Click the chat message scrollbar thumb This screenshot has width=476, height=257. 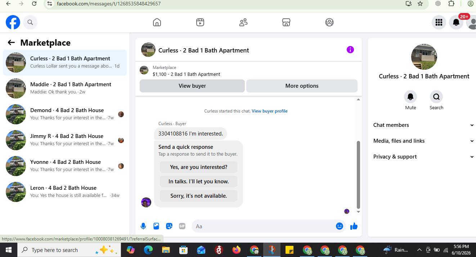(x=358, y=175)
